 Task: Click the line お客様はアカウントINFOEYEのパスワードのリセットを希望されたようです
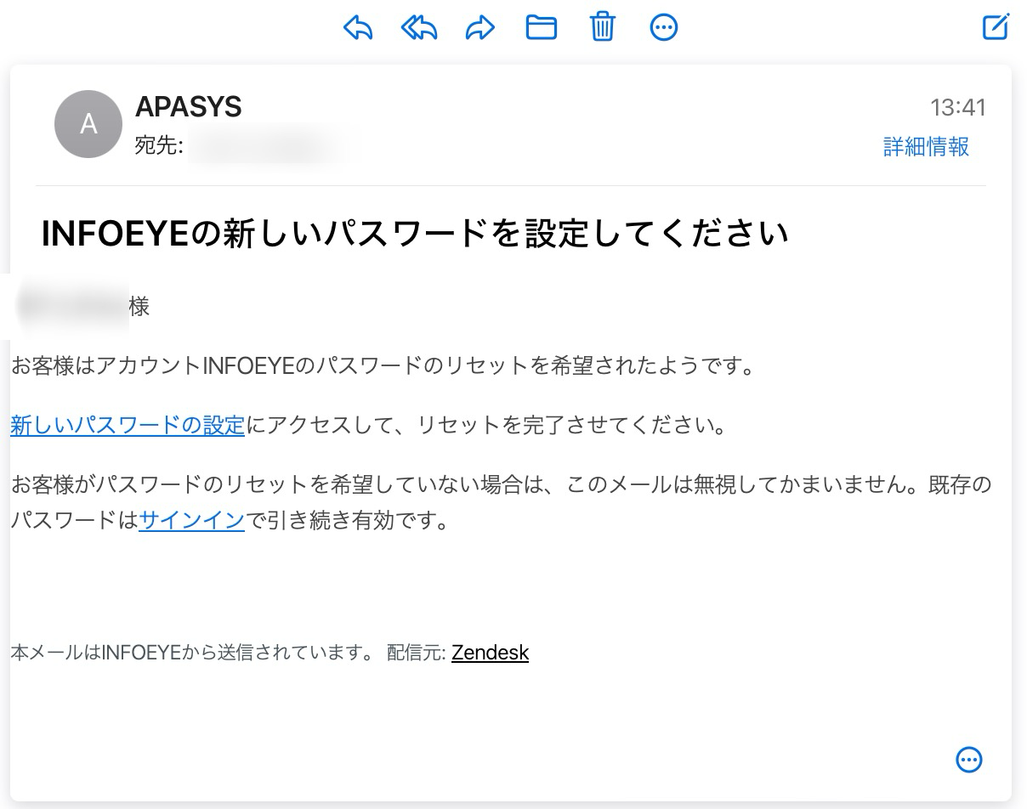coord(383,366)
